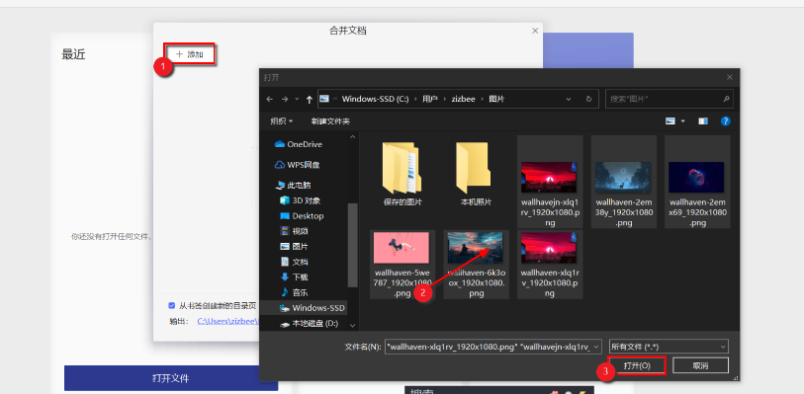Open 图片 in the navigation pane
The width and height of the screenshot is (804, 394).
point(294,247)
